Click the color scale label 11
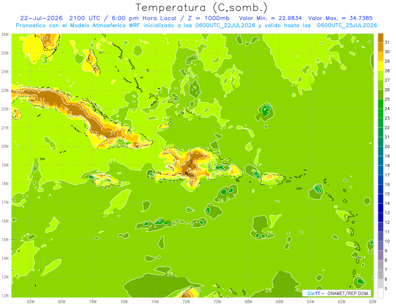Image resolution: width=396 pixels, height=306 pixels. (387, 232)
